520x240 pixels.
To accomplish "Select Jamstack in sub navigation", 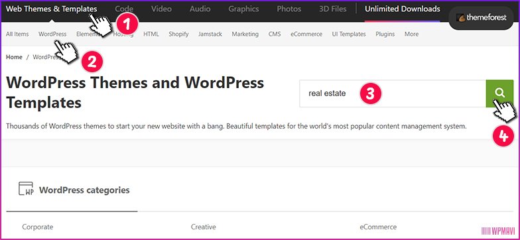I will [x=210, y=34].
